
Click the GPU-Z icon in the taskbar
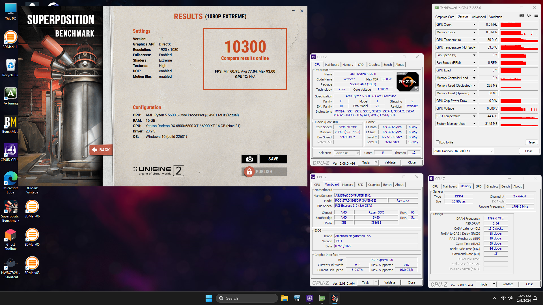[322, 298]
